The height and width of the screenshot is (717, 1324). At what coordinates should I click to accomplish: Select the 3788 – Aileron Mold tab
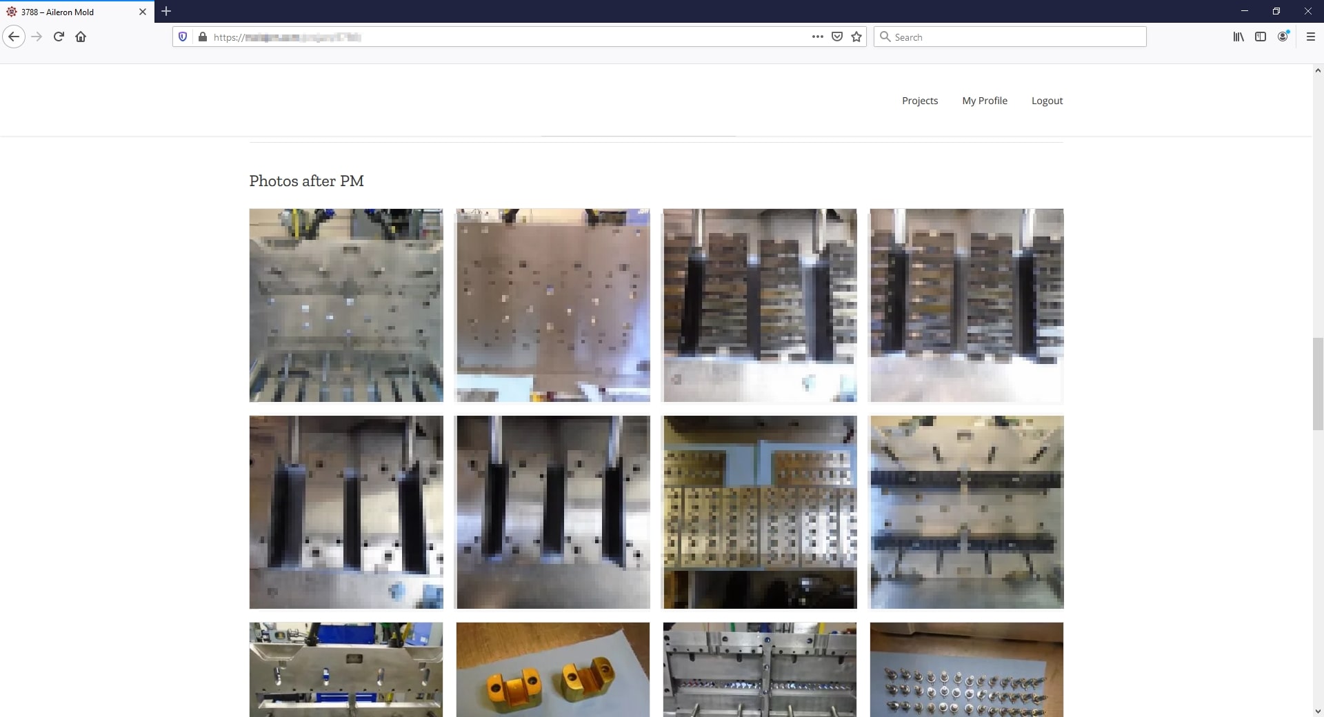coord(77,12)
